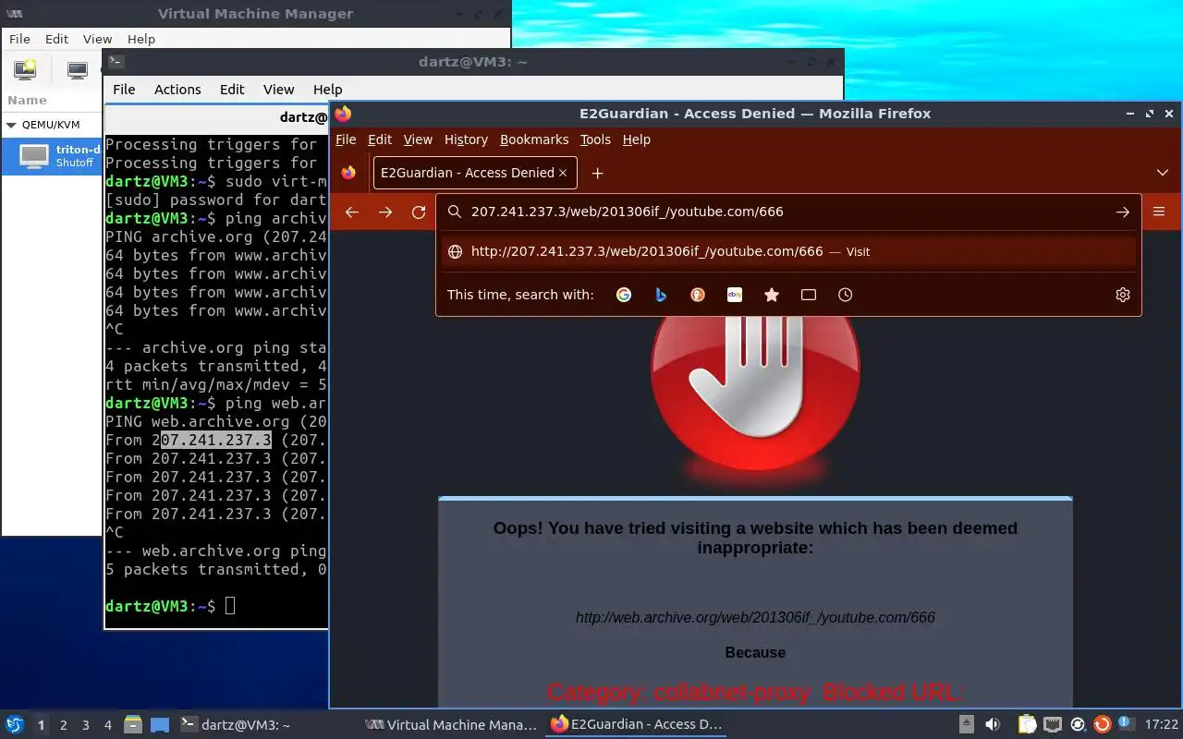This screenshot has width=1183, height=739.
Task: Search in History clock icon
Action: [x=846, y=295]
